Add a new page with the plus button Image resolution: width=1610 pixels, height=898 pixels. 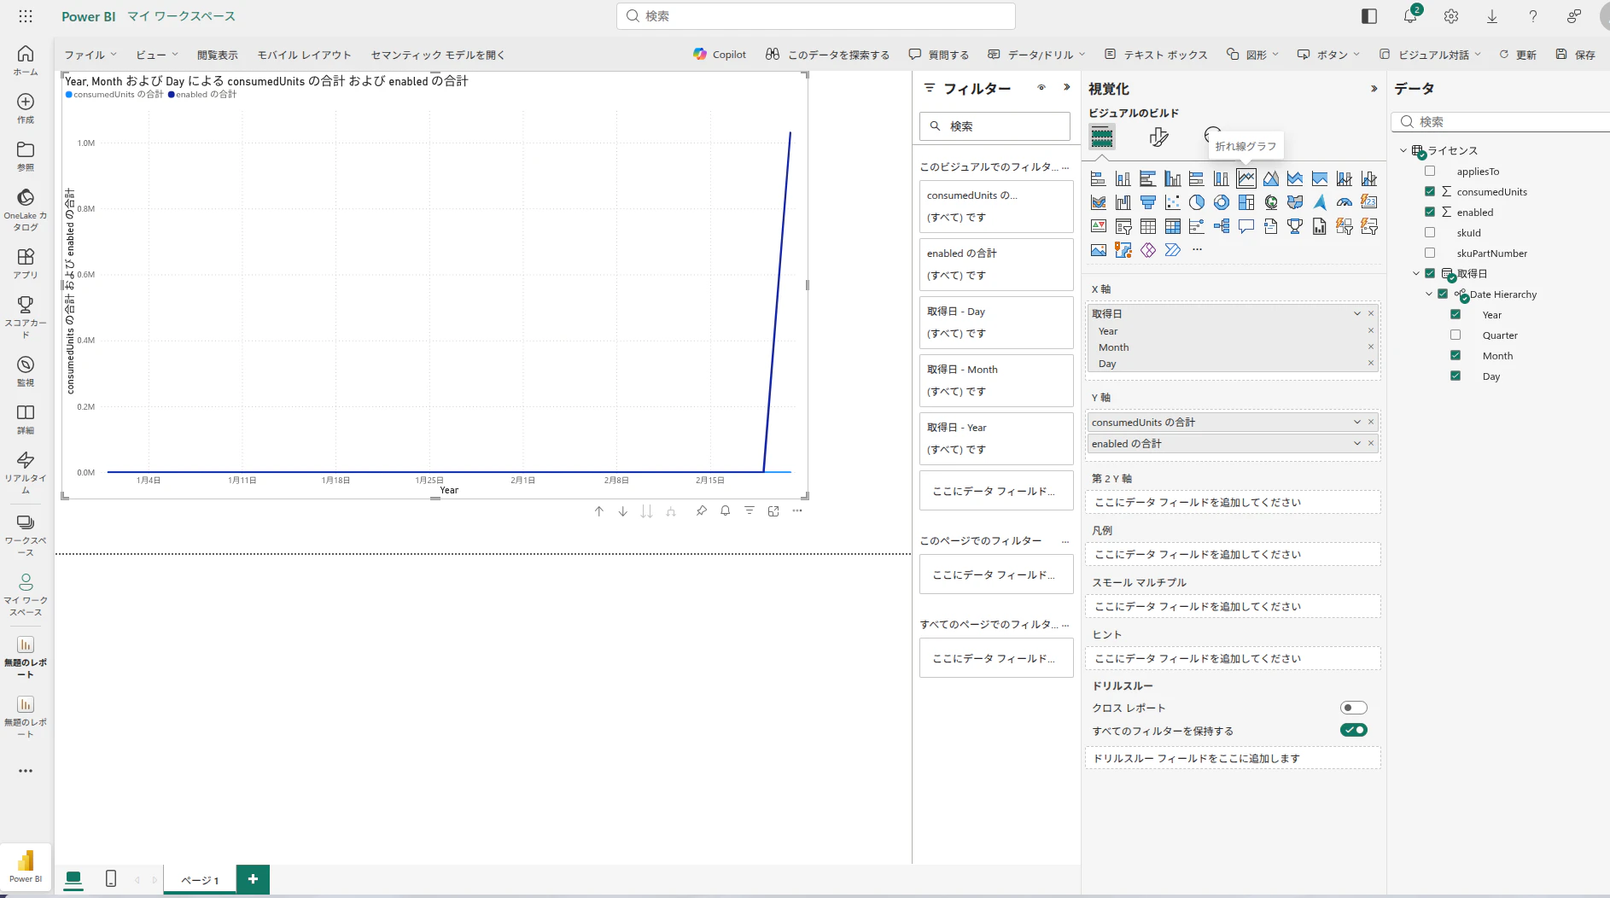click(x=253, y=879)
